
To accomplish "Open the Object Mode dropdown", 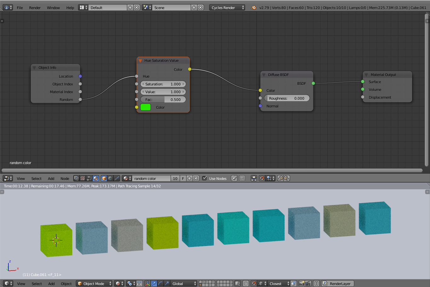I will 94,284.
